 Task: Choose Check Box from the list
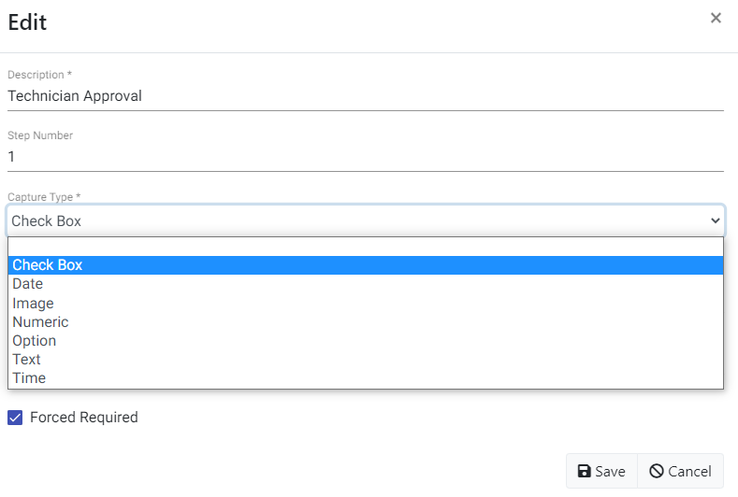48,265
